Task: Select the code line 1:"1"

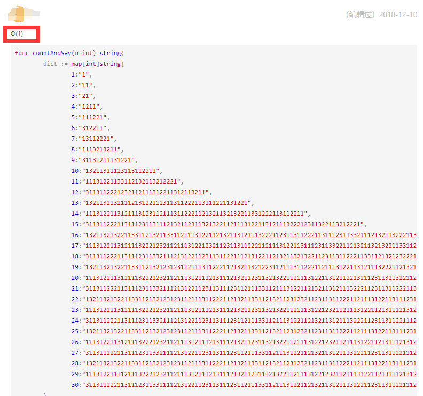Action: (x=82, y=74)
